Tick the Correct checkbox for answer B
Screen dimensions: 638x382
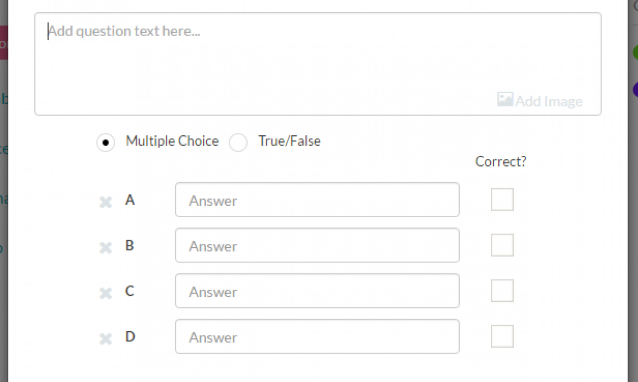tap(502, 245)
